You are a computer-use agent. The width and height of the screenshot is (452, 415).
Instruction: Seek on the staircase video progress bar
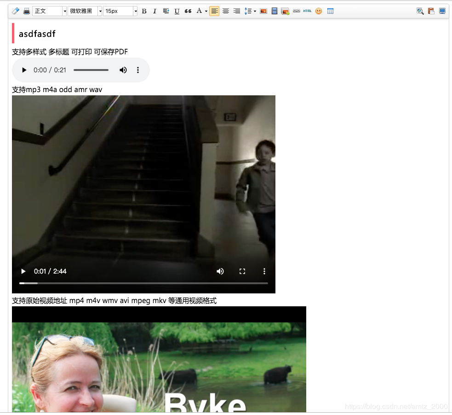point(143,283)
